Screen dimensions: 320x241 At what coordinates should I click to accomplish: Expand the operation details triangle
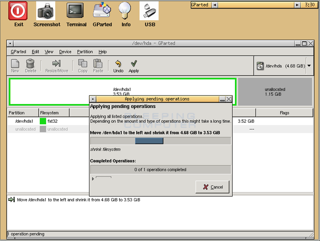click(93, 178)
